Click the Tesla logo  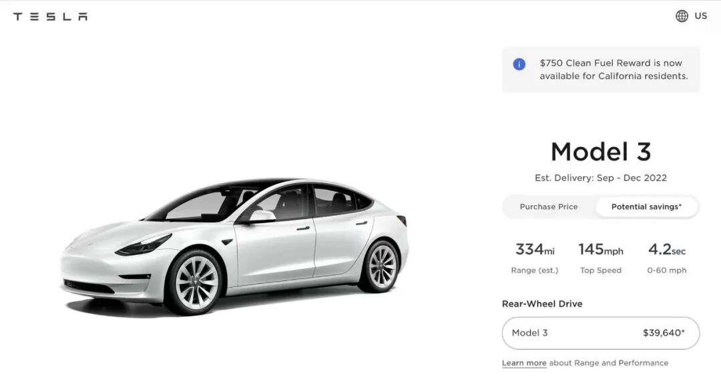coord(50,17)
